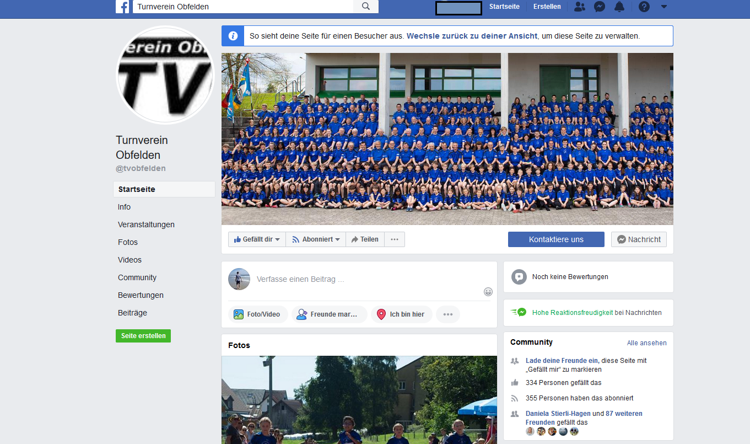This screenshot has height=444, width=750.
Task: Open more options next to Teilen
Action: [x=395, y=239]
